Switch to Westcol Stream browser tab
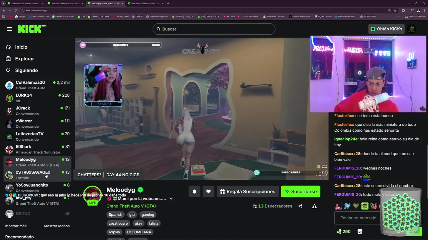This screenshot has width=428, height=240. [x=65, y=3]
